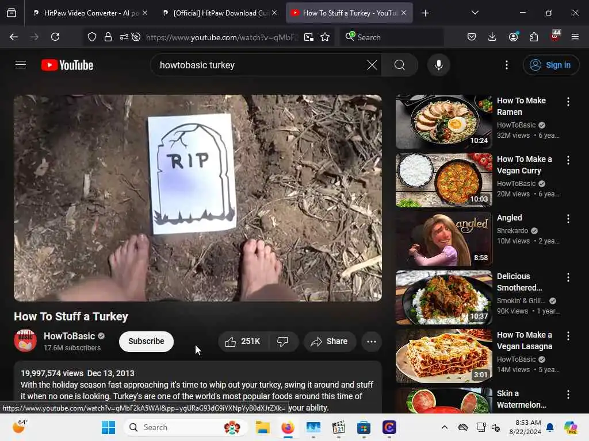Screen dimensions: 589x441
Task: Open the clock showing 8:53 AM
Action: pyautogui.click(x=525, y=427)
